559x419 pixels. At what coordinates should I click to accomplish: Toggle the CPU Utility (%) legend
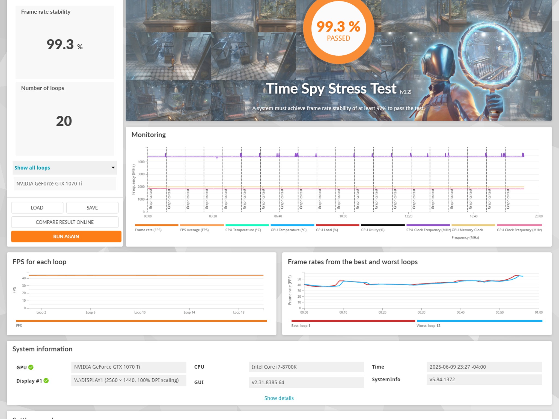(x=383, y=225)
